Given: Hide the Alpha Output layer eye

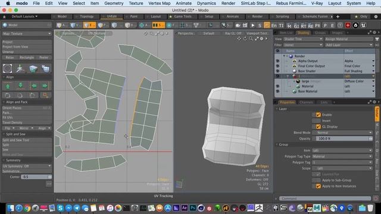Looking at the screenshot, I should click(x=277, y=61).
